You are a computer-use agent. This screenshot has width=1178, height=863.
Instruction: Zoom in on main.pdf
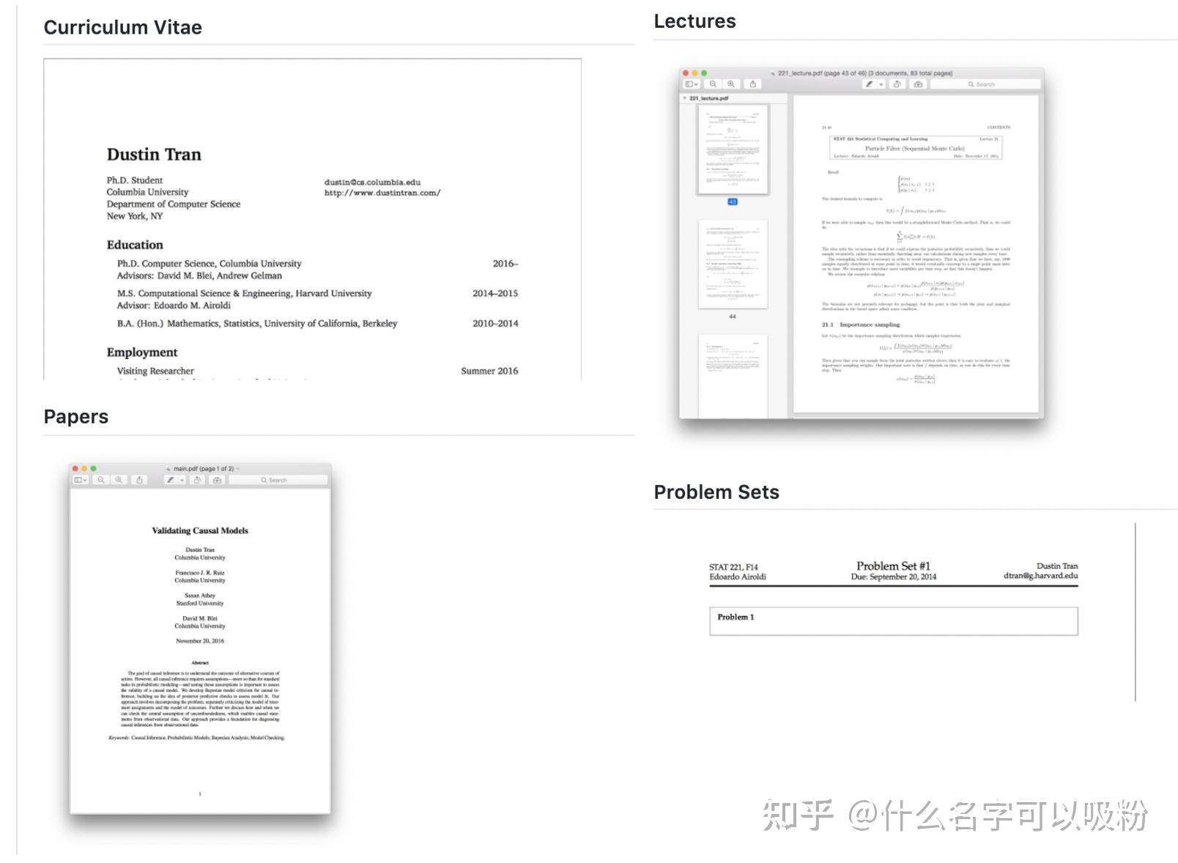click(x=119, y=480)
